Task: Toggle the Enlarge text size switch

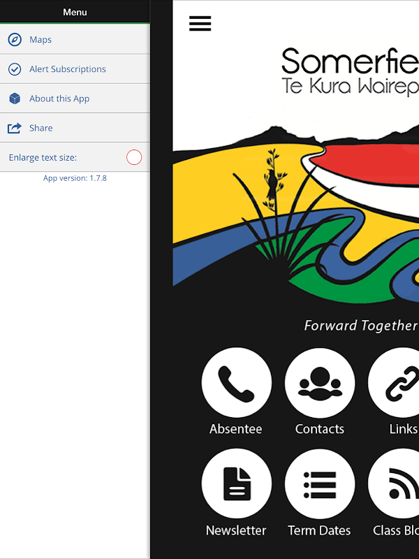Action: click(x=134, y=157)
